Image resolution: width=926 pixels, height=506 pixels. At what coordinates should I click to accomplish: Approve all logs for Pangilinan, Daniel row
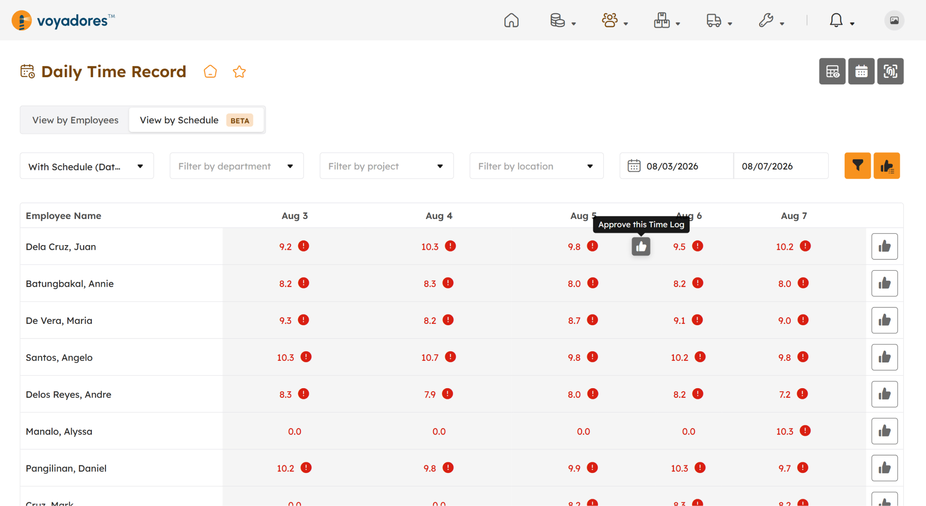(884, 468)
